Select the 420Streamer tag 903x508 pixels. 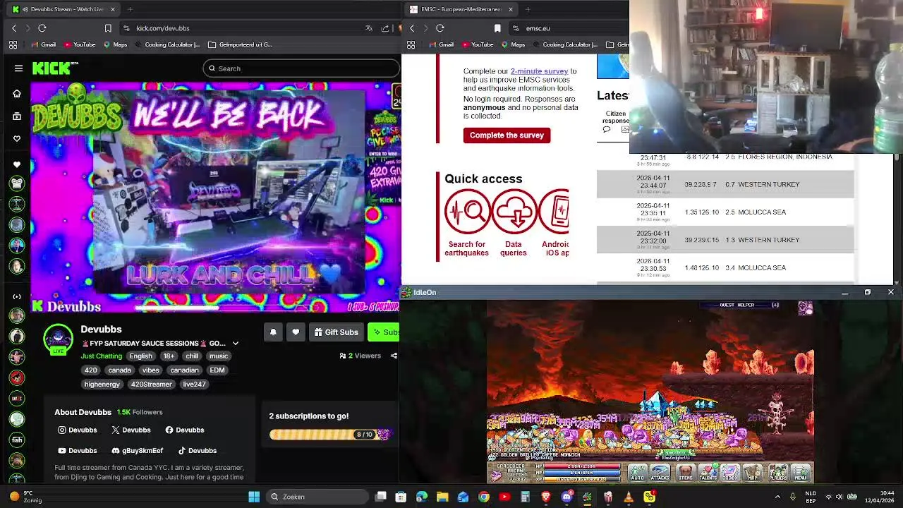(152, 385)
